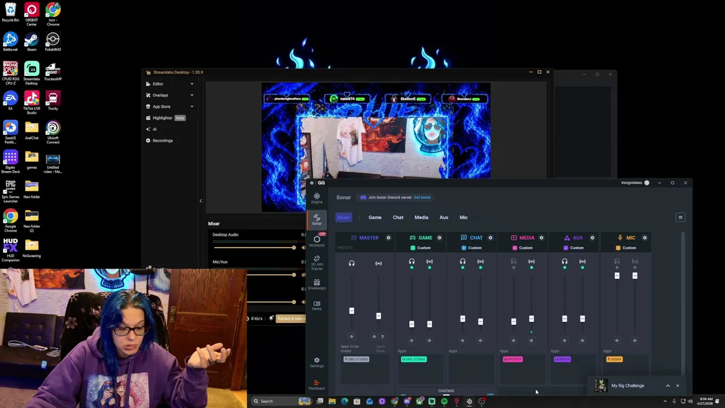Viewport: 725px width, 408px height.
Task: Open CHAT channel settings gear
Action: (491, 238)
